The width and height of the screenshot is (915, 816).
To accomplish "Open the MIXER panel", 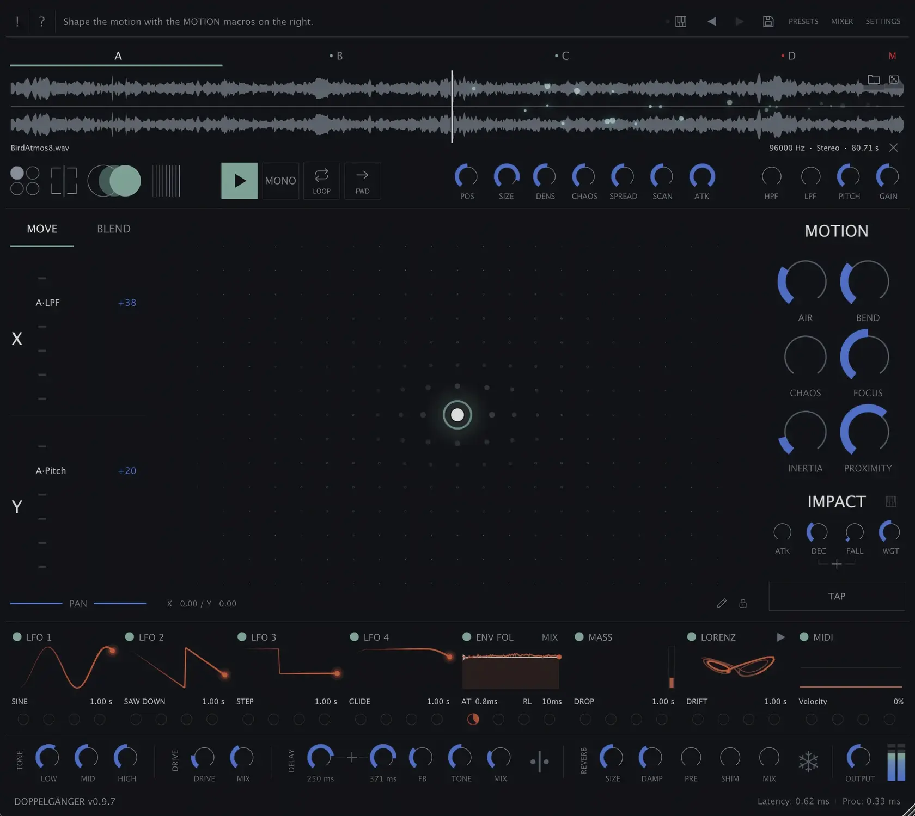I will [842, 21].
